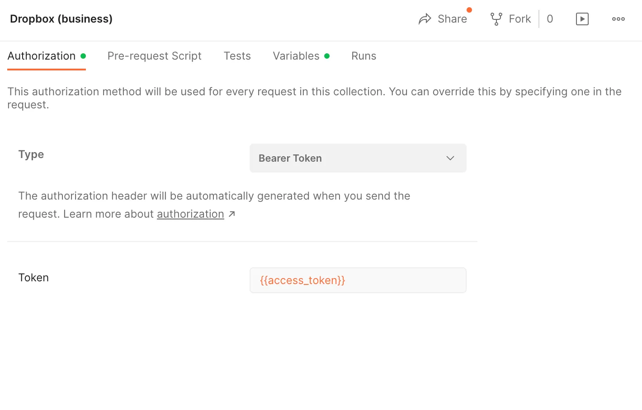
Task: Switch to the Variables tab
Action: click(301, 56)
